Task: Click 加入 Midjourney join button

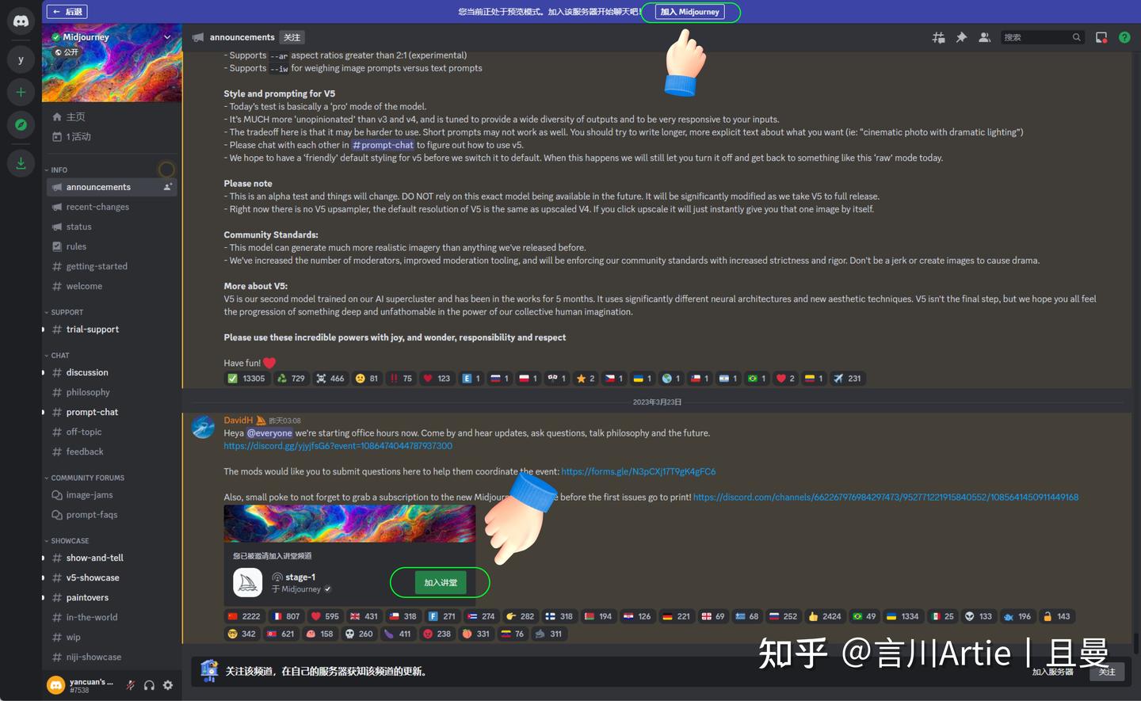Action: [690, 12]
